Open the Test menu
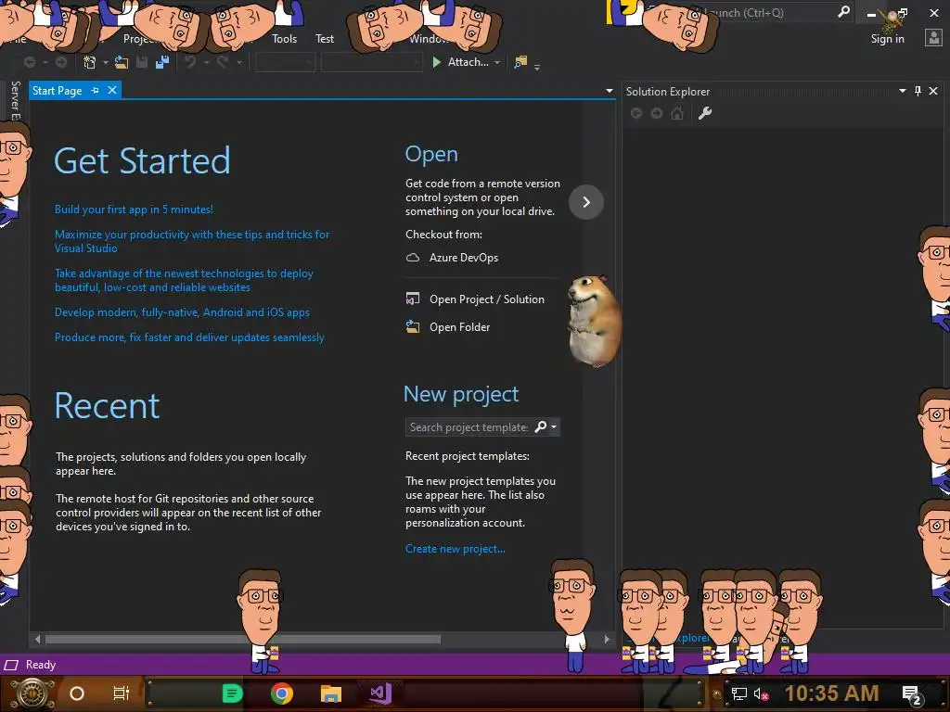The height and width of the screenshot is (712, 950). 325,39
